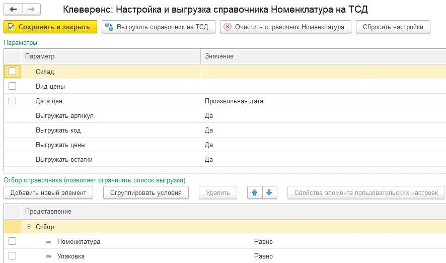Select the Выгружать цены row

click(x=225, y=145)
